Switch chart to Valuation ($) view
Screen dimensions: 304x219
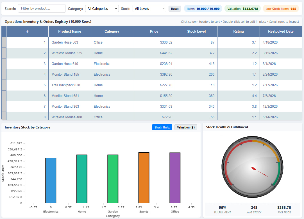pos(186,127)
